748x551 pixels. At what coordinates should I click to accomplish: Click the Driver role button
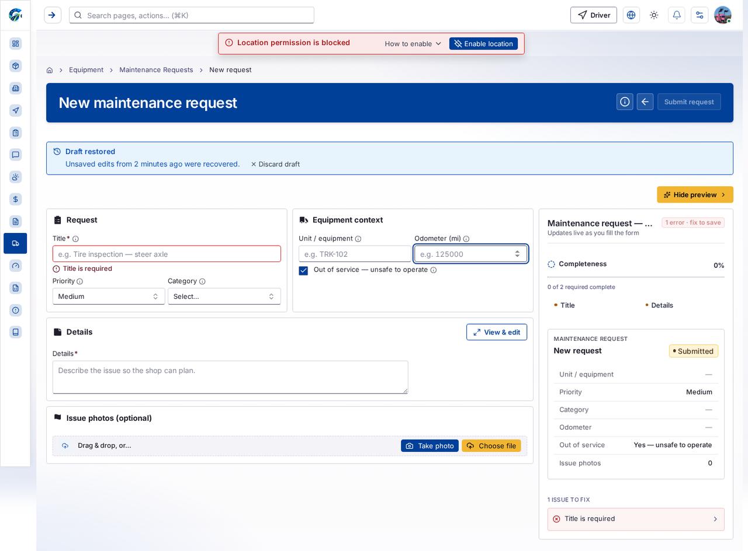594,15
